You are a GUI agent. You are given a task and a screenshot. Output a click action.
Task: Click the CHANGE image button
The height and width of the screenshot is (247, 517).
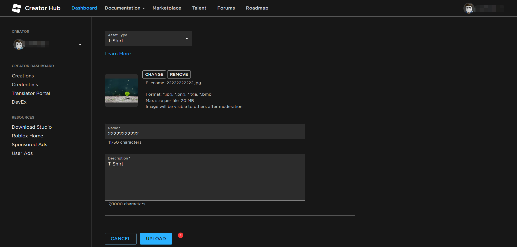pyautogui.click(x=154, y=74)
